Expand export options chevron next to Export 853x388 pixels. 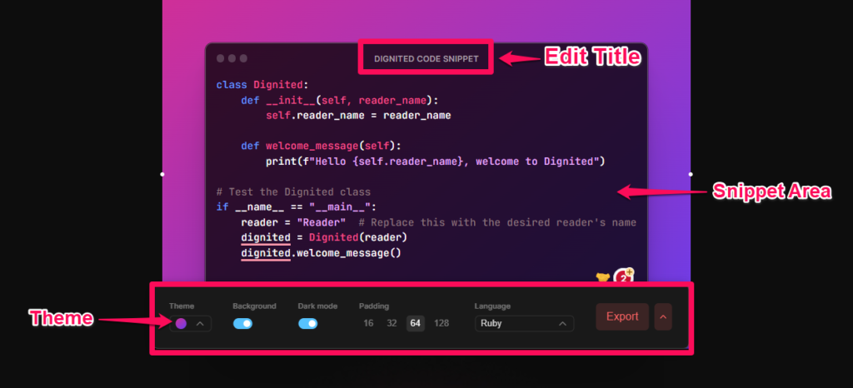[663, 317]
